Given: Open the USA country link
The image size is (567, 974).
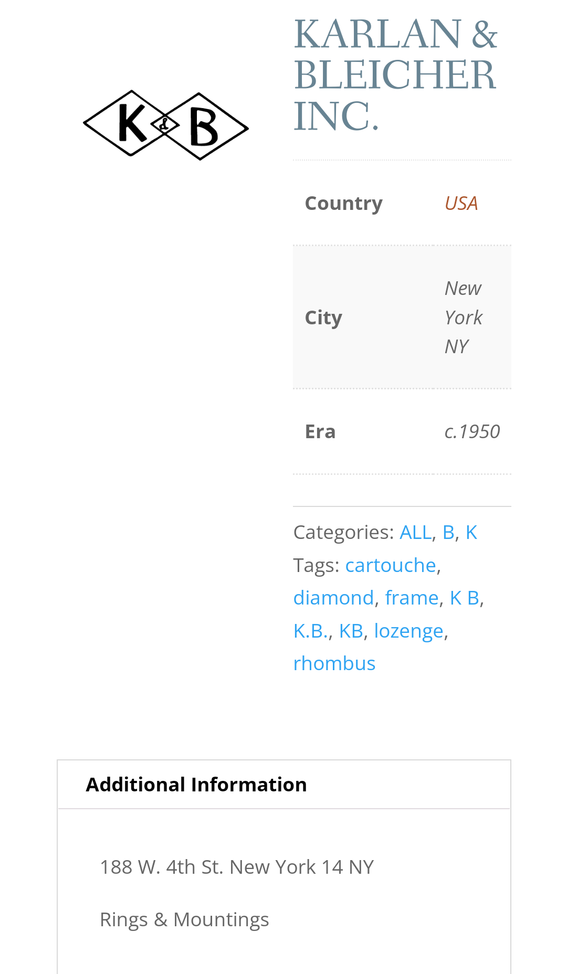Looking at the screenshot, I should click(461, 203).
